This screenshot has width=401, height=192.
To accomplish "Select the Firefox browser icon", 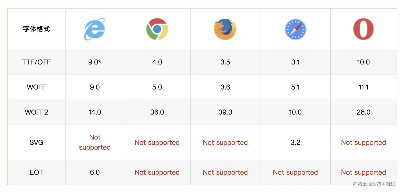I will 225,29.
